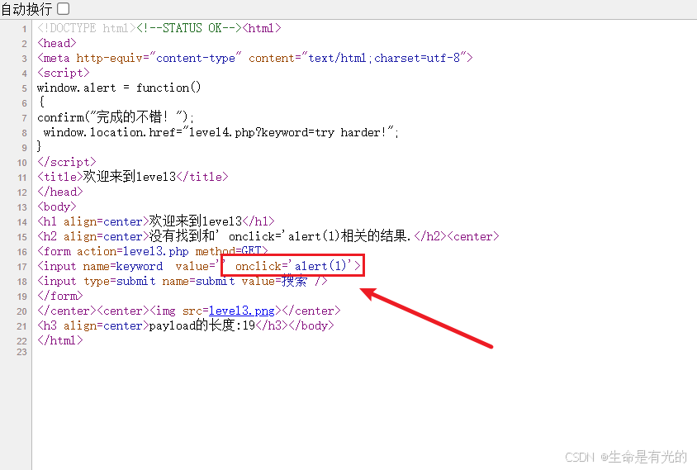Click the h2 没有找到和 result line
This screenshot has width=697, height=470.
coord(268,236)
